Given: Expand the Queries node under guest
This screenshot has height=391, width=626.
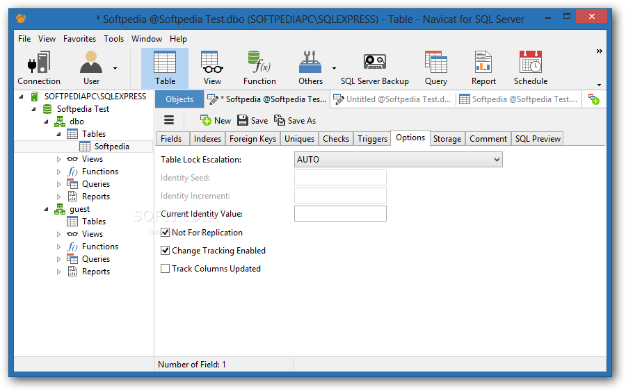Looking at the screenshot, I should coord(58,259).
